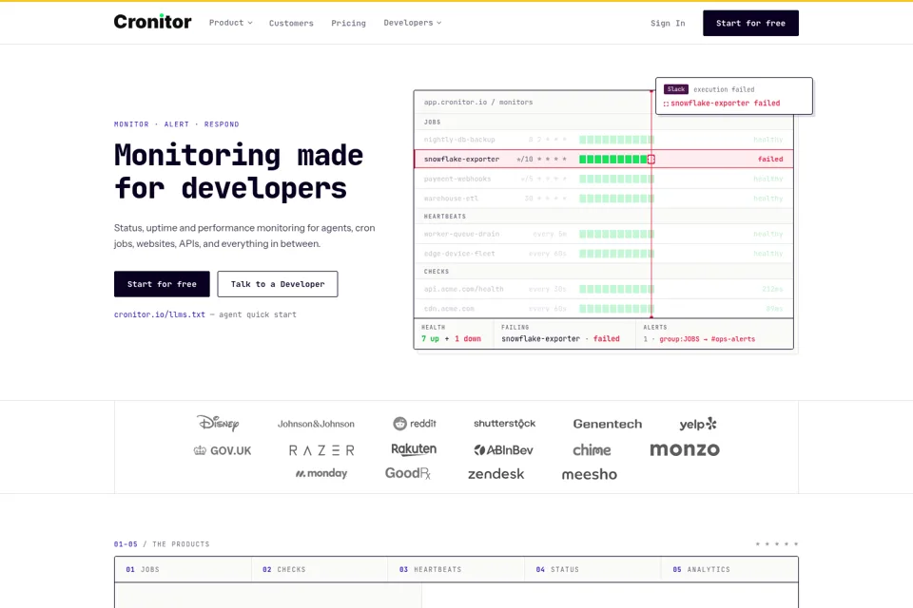Click '01-05 / THE PRODUCTS' section label
This screenshot has width=913, height=608.
click(x=162, y=544)
